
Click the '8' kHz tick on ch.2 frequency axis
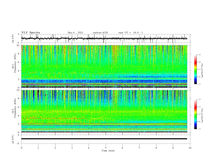[x=19, y=99]
